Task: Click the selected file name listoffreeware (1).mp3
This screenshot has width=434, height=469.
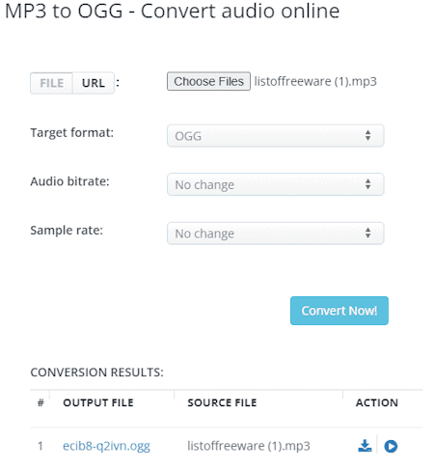Action: [315, 81]
